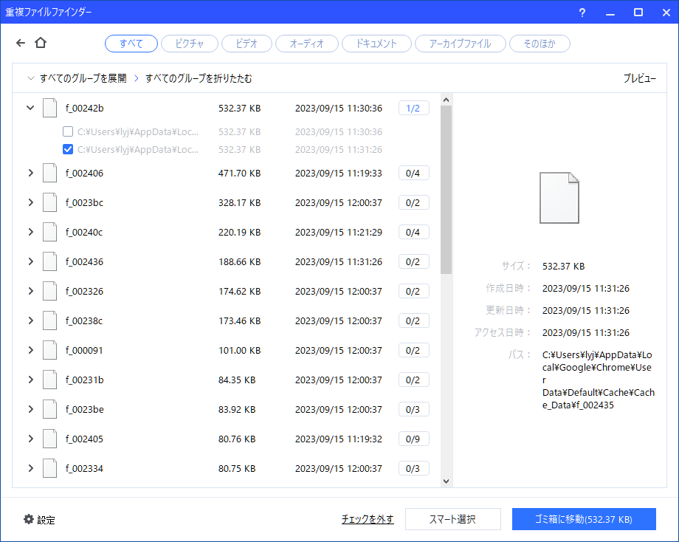Expand the f_002436 group
Viewport: 679px width, 542px height.
pos(30,261)
